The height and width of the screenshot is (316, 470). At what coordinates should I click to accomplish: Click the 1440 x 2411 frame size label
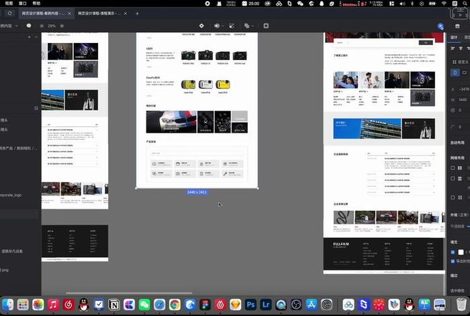197,192
